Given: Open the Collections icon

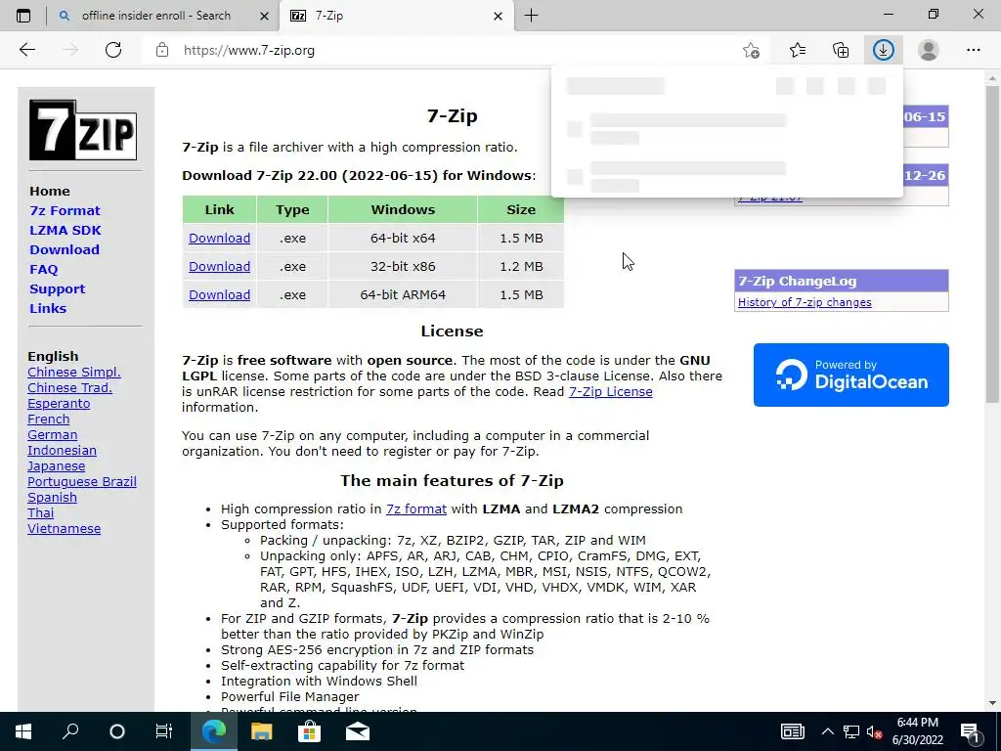Looking at the screenshot, I should click(841, 50).
